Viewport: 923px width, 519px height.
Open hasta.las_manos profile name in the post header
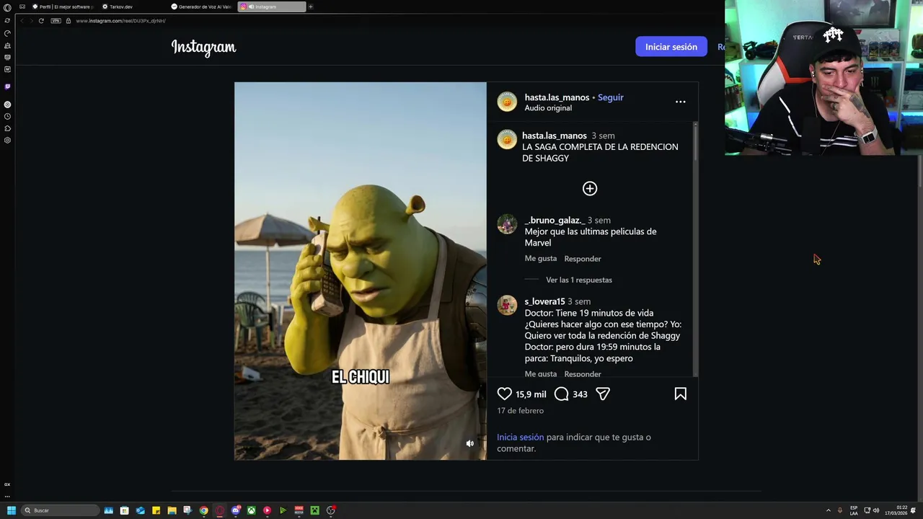tap(557, 97)
